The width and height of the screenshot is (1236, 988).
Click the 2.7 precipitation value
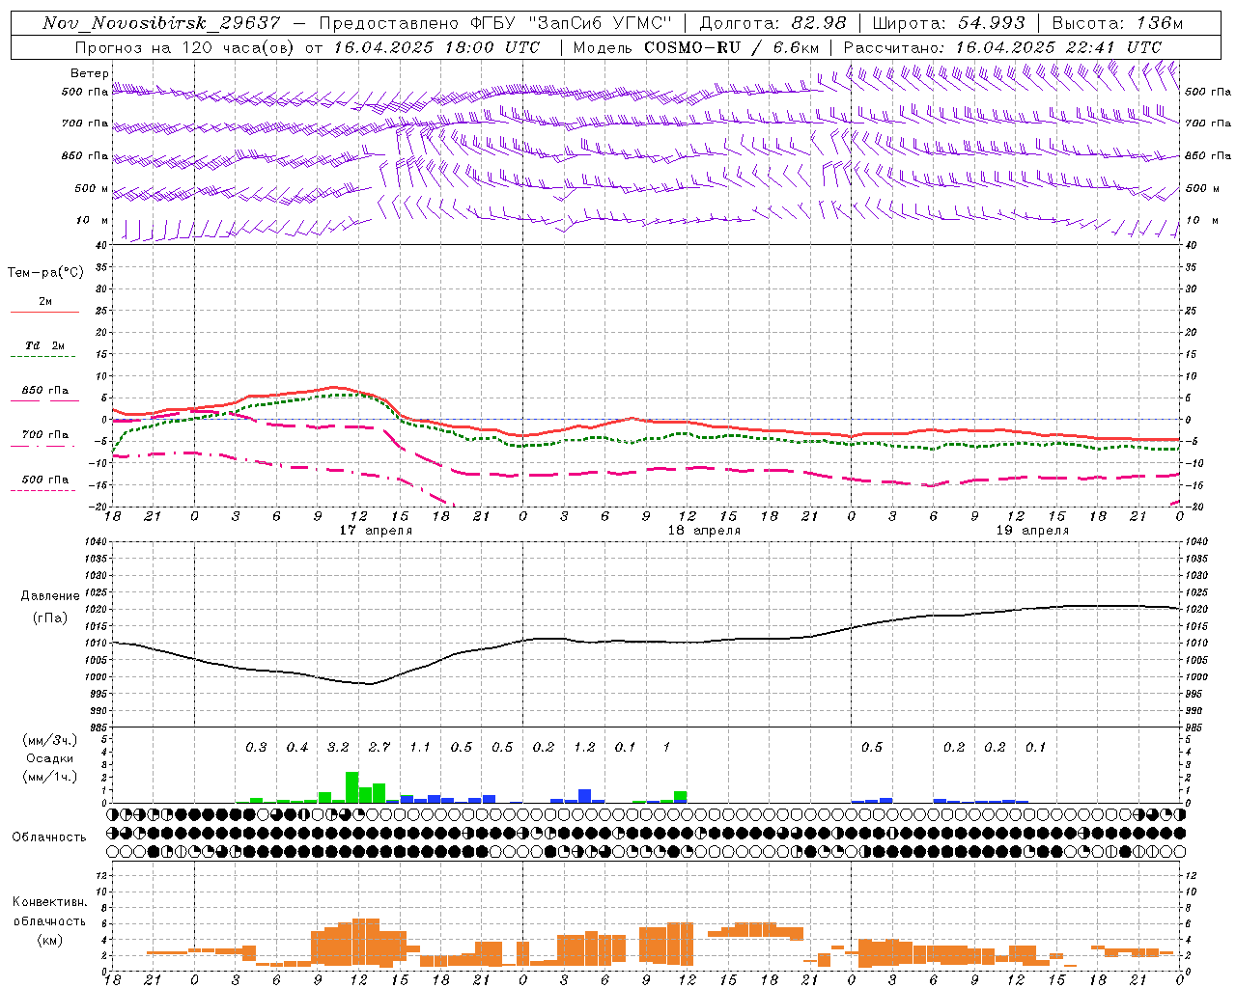379,748
